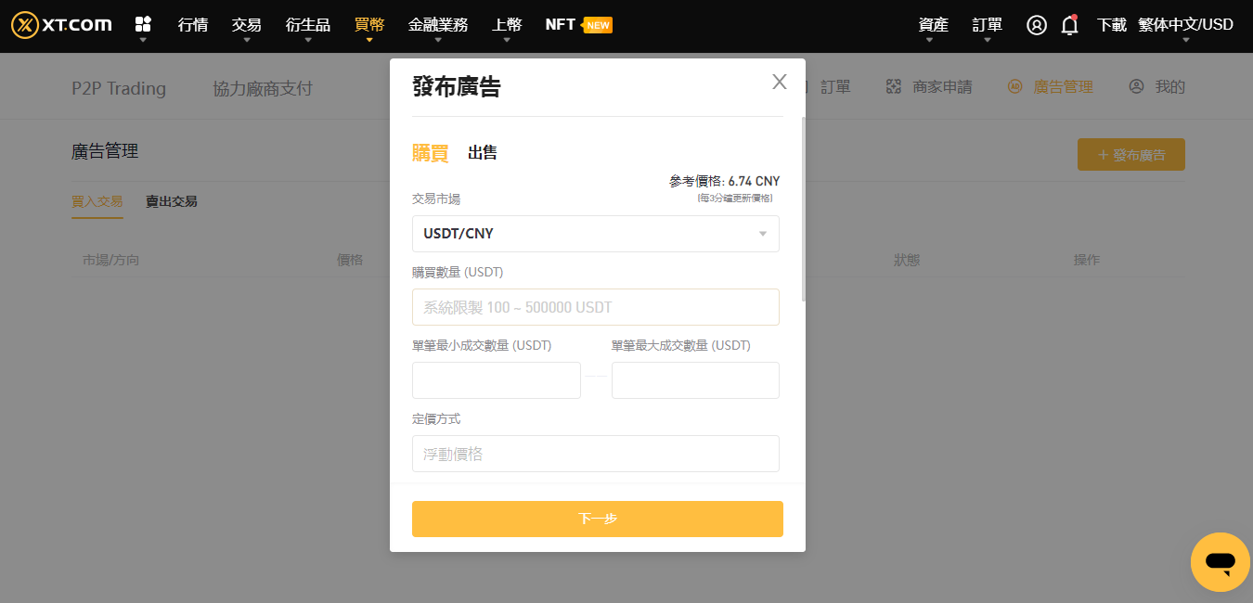This screenshot has width=1253, height=603.
Task: Open the 繁体中文/USD language selector
Action: [1185, 25]
